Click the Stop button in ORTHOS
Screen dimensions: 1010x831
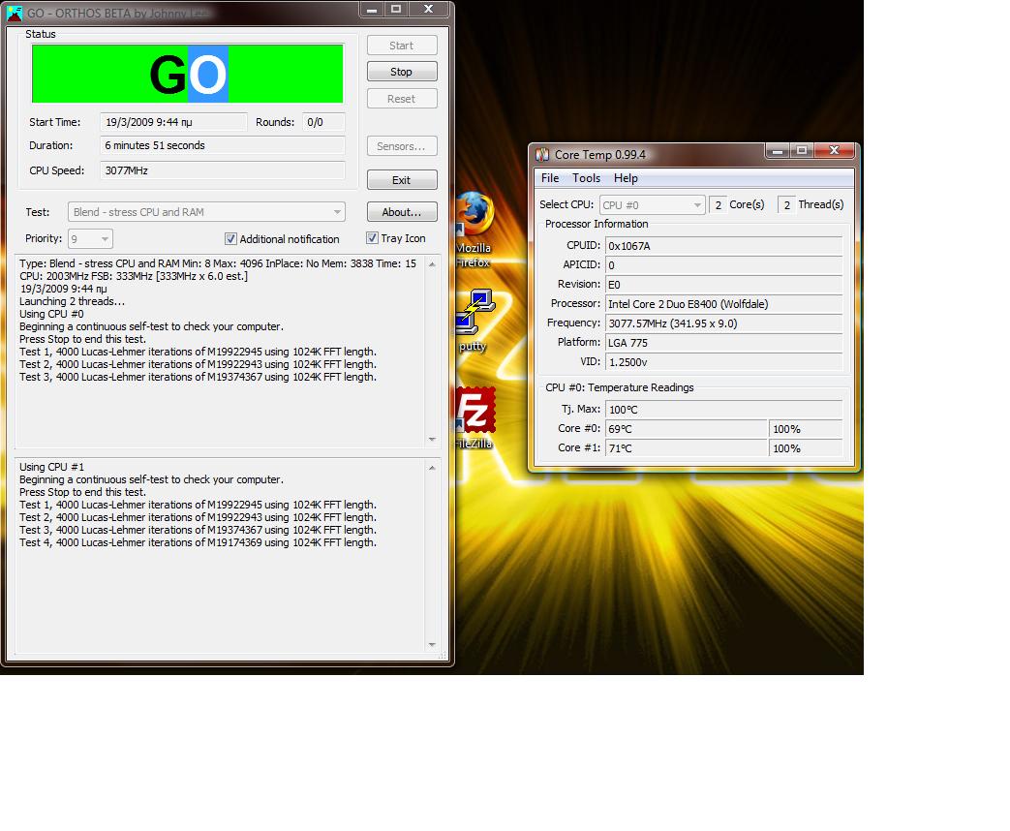(402, 72)
